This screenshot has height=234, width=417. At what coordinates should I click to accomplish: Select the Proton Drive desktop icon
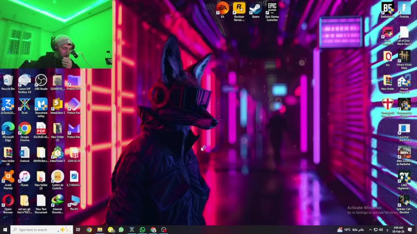tap(74, 82)
